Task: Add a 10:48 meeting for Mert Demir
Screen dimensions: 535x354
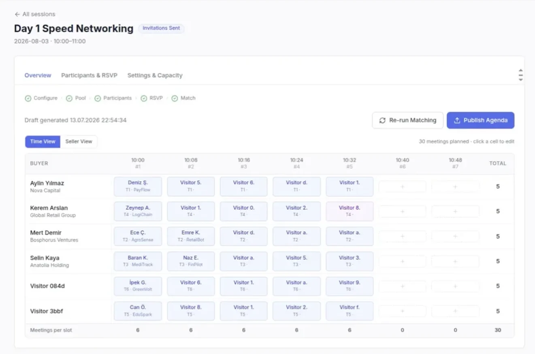Action: click(x=455, y=236)
